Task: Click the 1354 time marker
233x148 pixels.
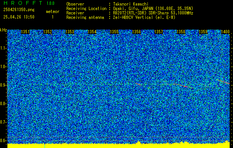Action: [x=92, y=32]
